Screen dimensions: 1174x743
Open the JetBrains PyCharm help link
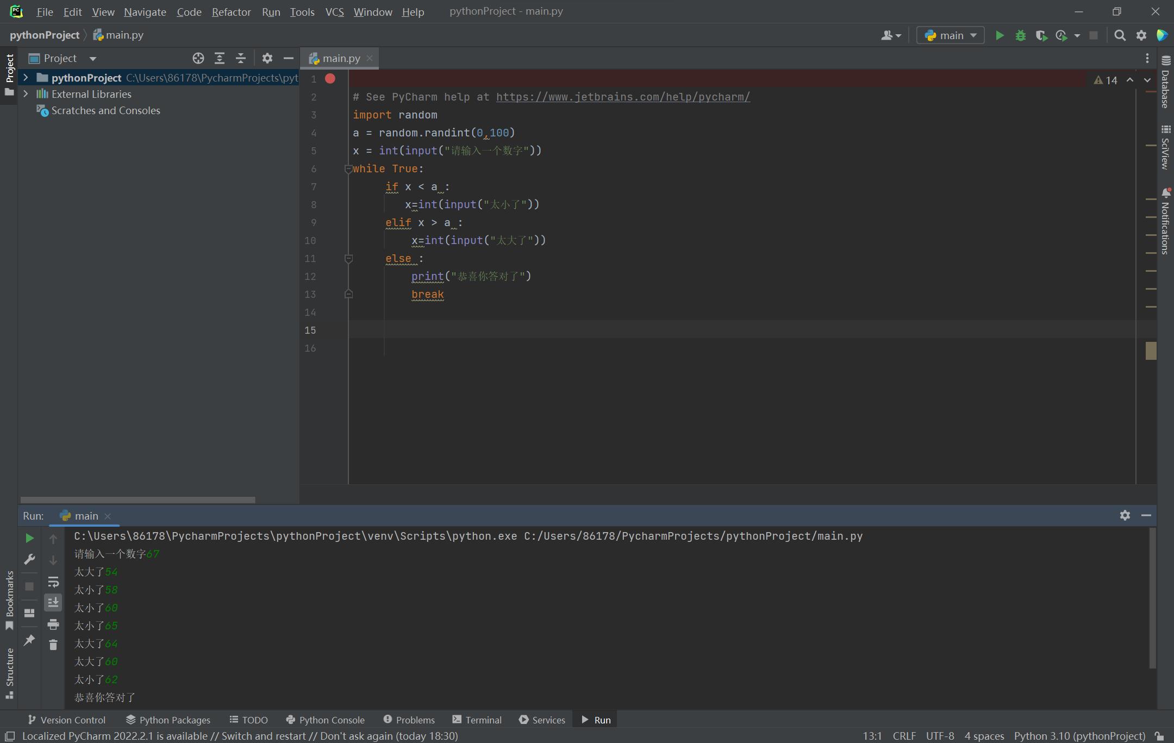pyautogui.click(x=622, y=97)
